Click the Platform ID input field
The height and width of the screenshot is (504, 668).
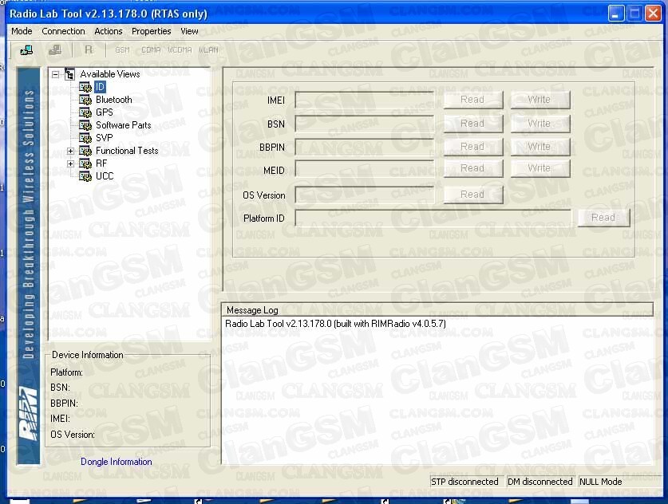point(433,219)
